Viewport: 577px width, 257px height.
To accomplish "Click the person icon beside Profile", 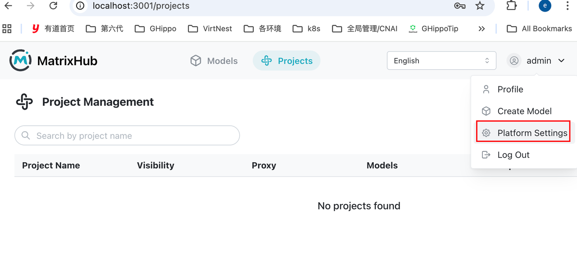I will point(486,89).
